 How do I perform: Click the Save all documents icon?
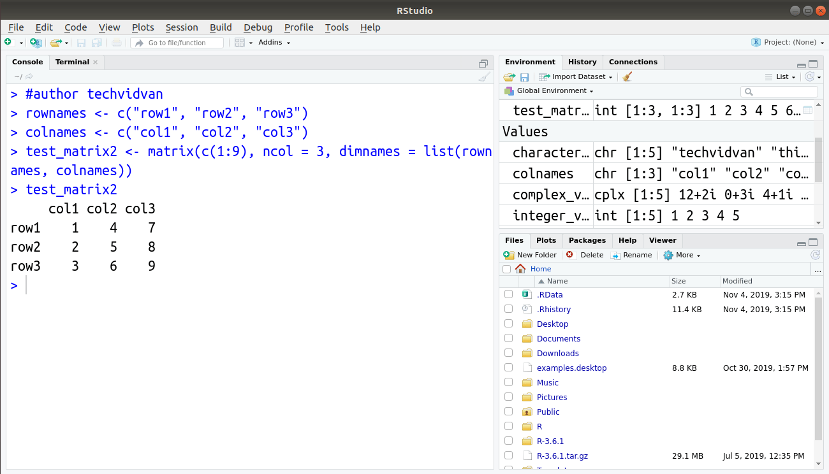coord(97,43)
